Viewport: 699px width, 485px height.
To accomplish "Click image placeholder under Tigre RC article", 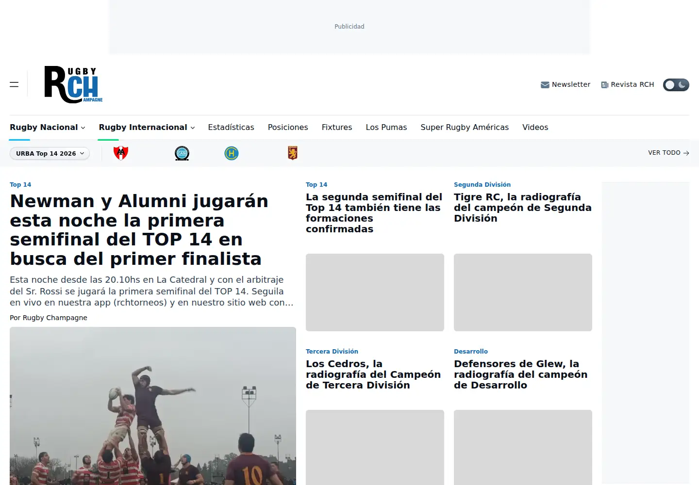I will pos(523,292).
